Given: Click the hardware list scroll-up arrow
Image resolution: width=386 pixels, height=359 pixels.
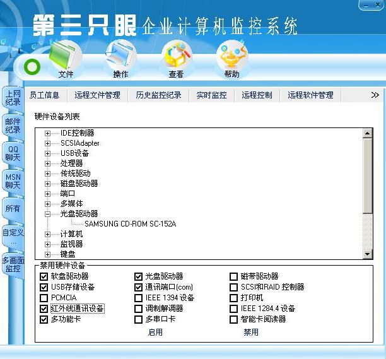Looking at the screenshot, I should tap(367, 134).
